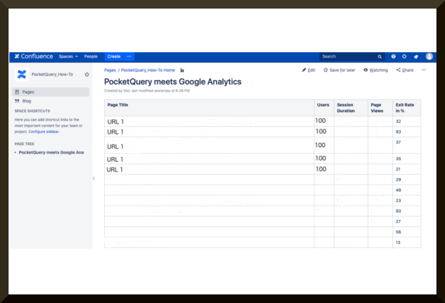Open the People menu
The height and width of the screenshot is (303, 445).
[x=91, y=56]
